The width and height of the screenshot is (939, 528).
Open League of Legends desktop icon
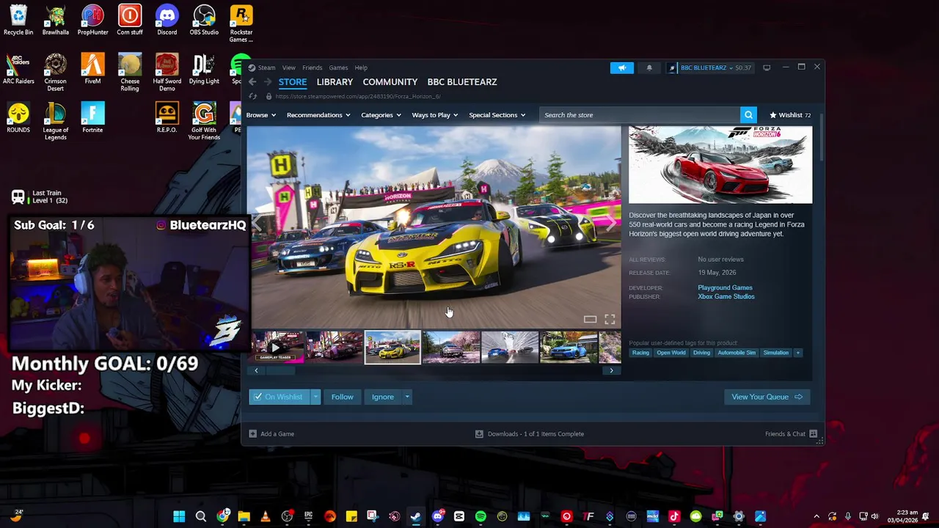pyautogui.click(x=55, y=122)
